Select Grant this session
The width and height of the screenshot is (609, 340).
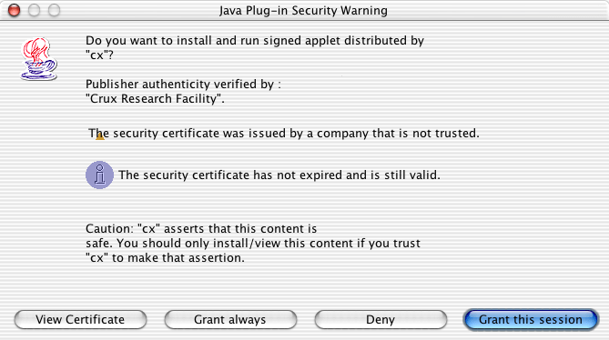click(531, 319)
